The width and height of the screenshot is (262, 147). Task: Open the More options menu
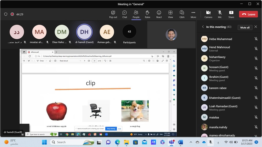tap(193, 14)
